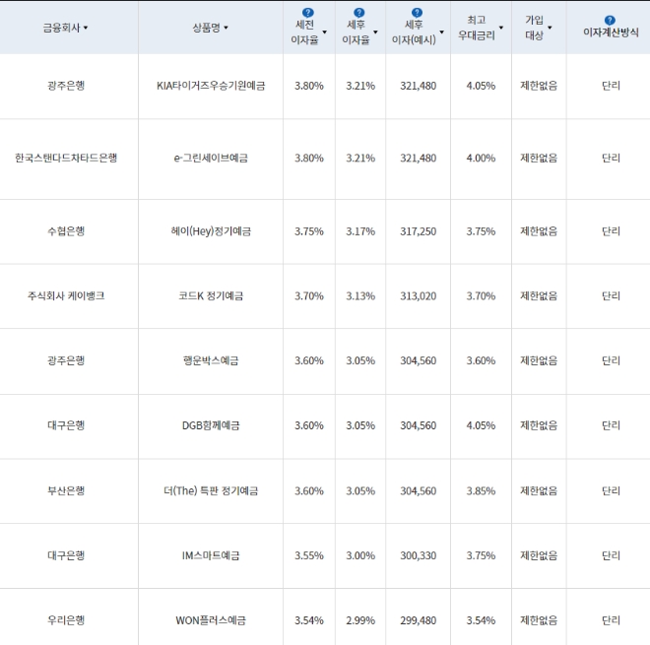650x645 pixels.
Task: Select 상품명 header label
Action: (206, 28)
